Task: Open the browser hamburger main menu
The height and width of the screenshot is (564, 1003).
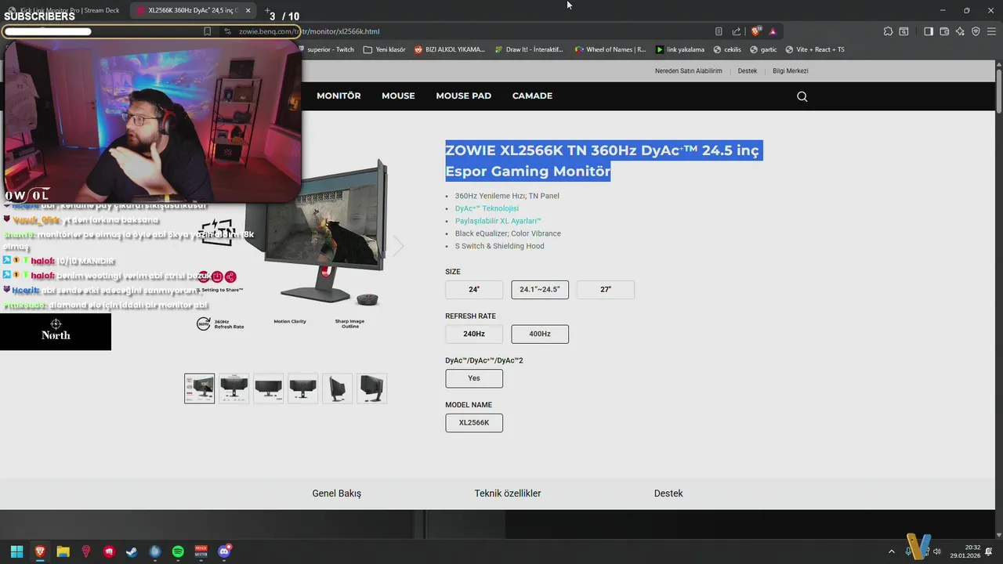Action: point(991,31)
